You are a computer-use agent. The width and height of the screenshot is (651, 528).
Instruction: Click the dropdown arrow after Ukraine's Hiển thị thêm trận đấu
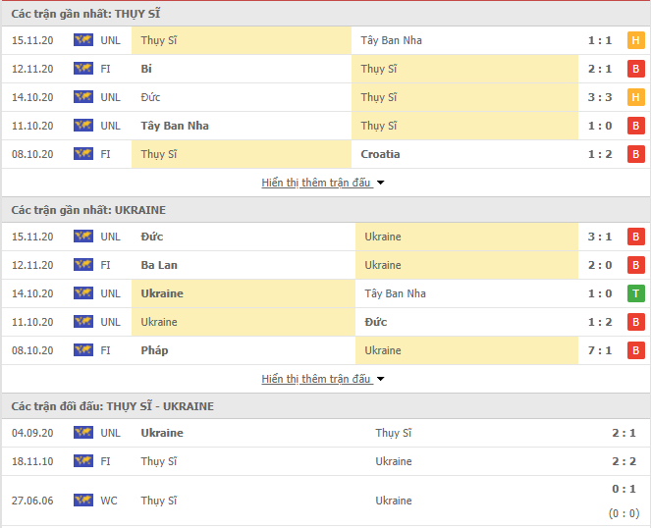pyautogui.click(x=380, y=379)
